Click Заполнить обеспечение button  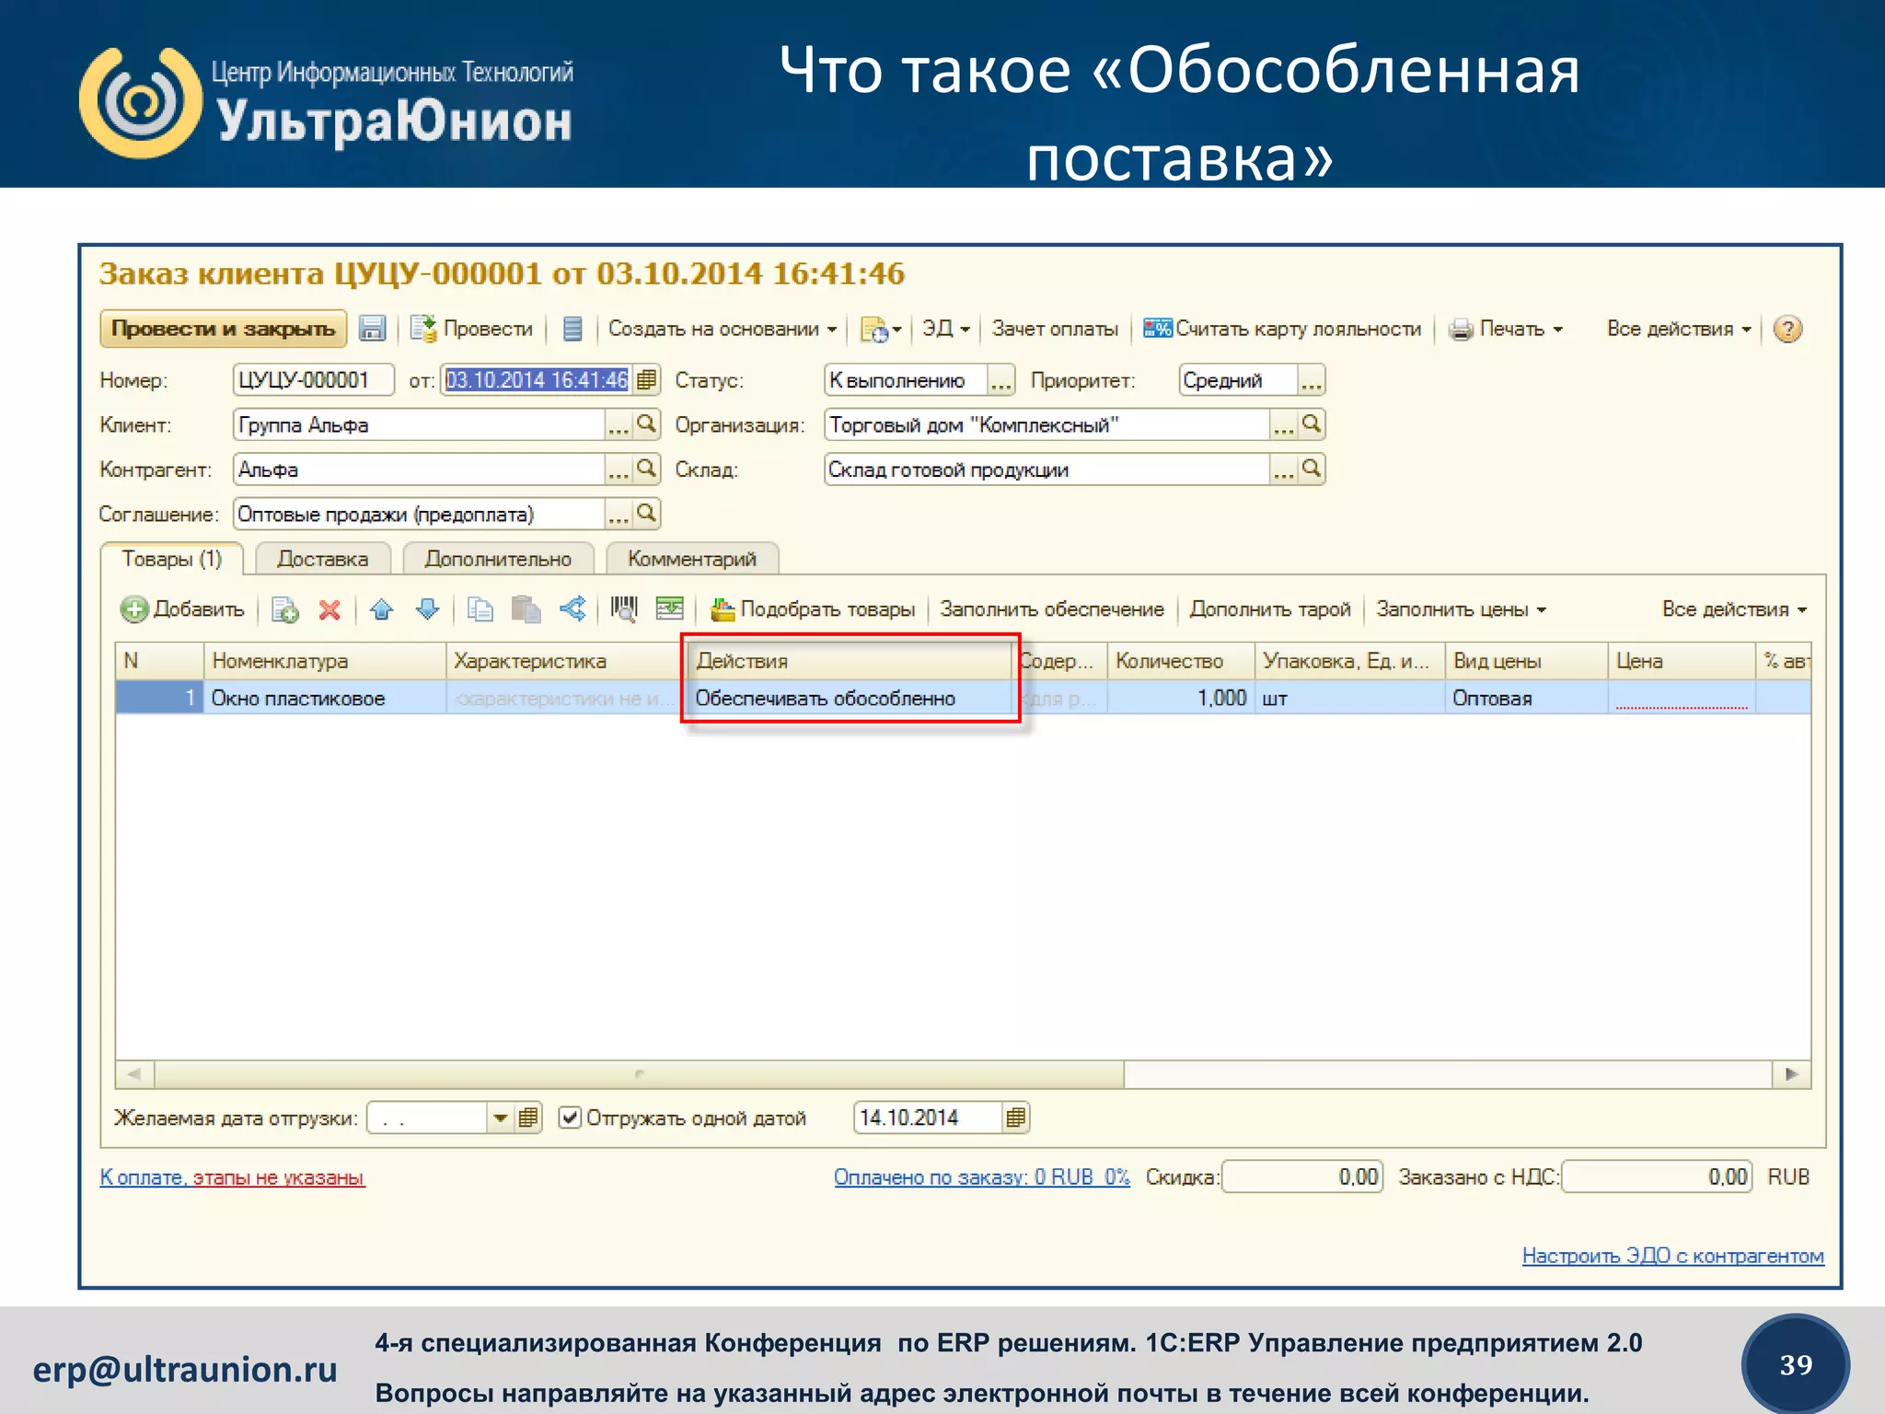click(x=1052, y=609)
